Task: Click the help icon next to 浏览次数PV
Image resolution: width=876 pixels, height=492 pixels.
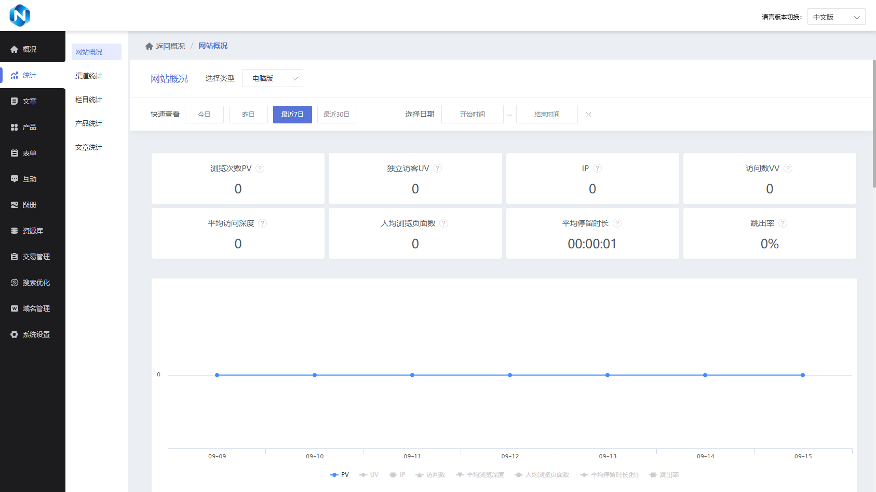Action: (x=260, y=168)
